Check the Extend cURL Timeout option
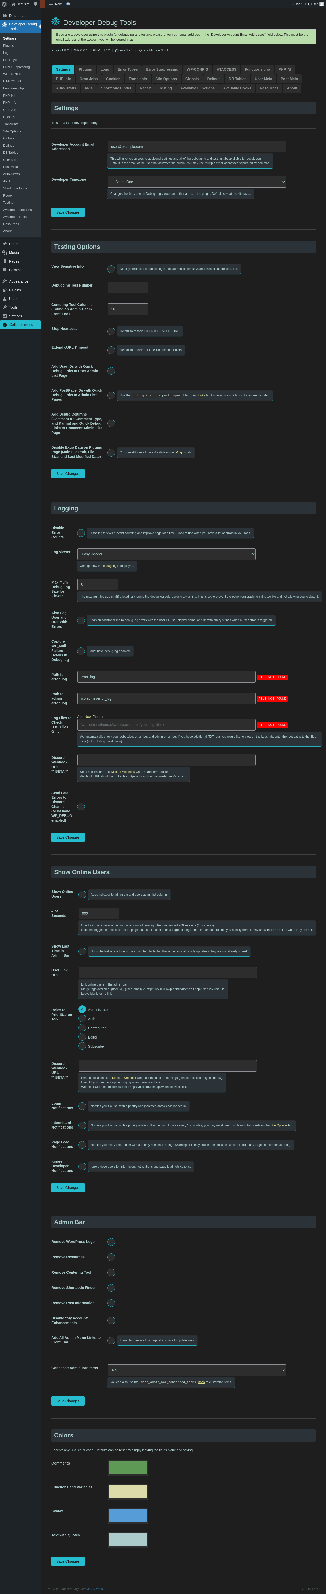Viewport: 326px width, 1594px height. 111,350
